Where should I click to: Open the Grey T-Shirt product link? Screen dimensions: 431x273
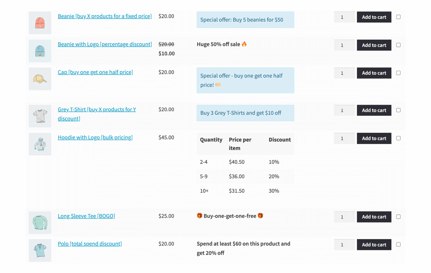(97, 109)
